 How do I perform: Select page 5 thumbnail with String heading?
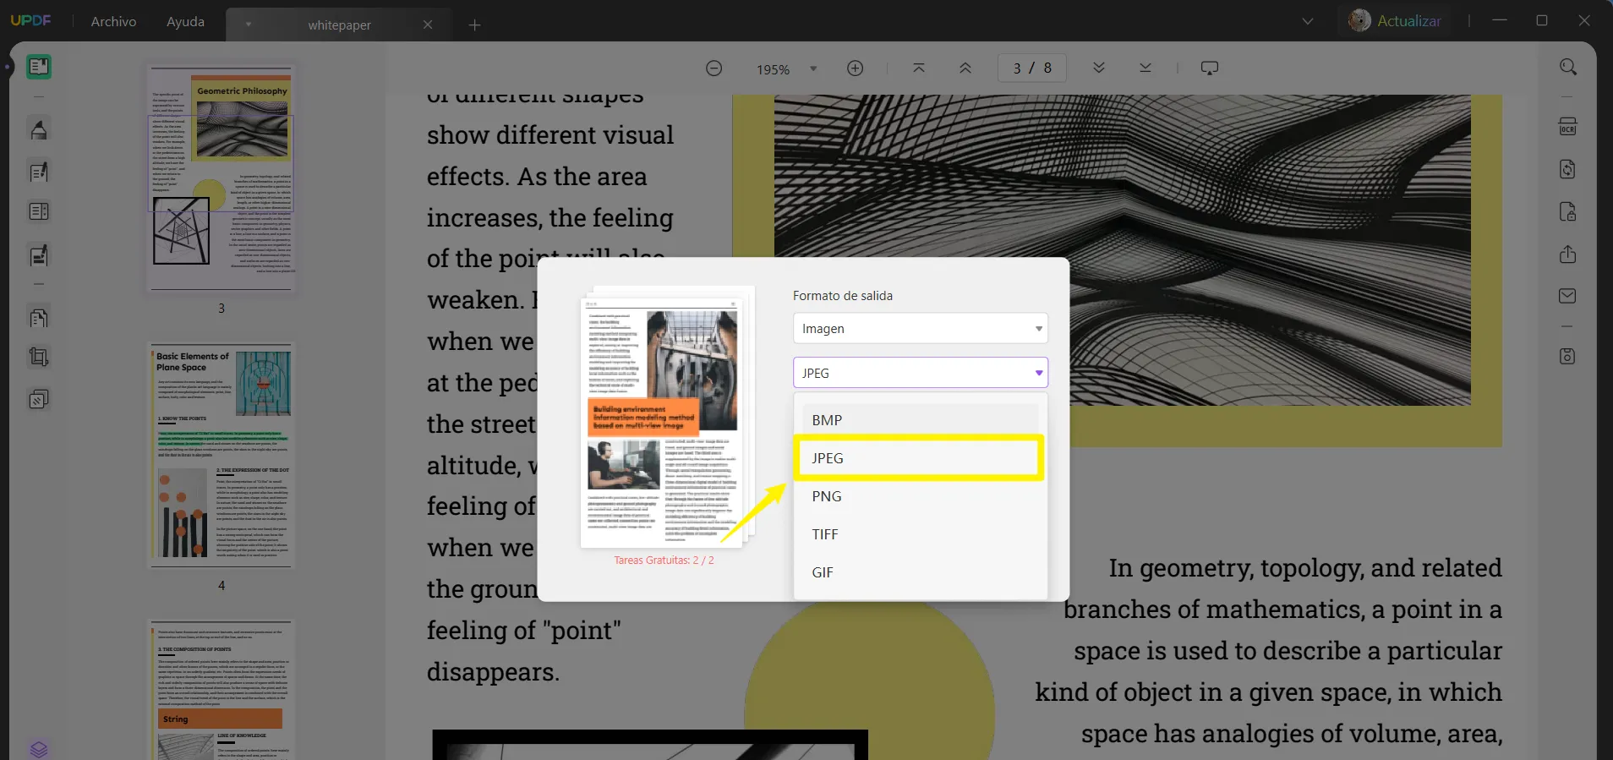pyautogui.click(x=221, y=690)
